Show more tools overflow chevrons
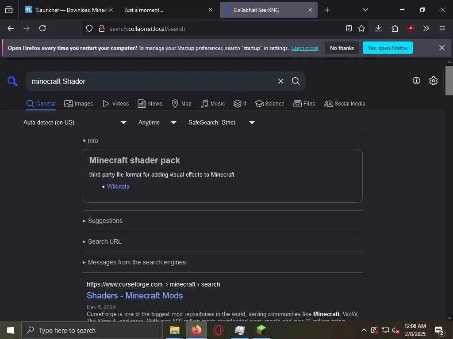The width and height of the screenshot is (453, 339). (426, 28)
